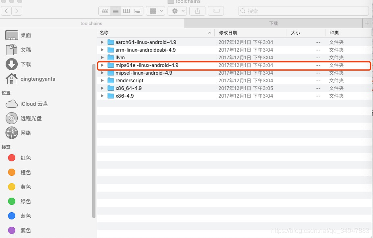Open iCloud 云盘 in sidebar
373x238 pixels.
tap(27, 104)
